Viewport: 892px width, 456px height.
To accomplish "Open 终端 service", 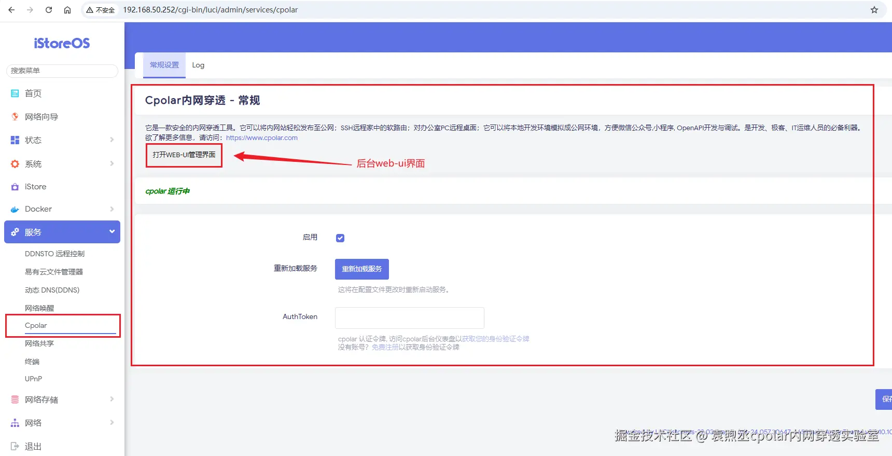I will click(x=32, y=362).
